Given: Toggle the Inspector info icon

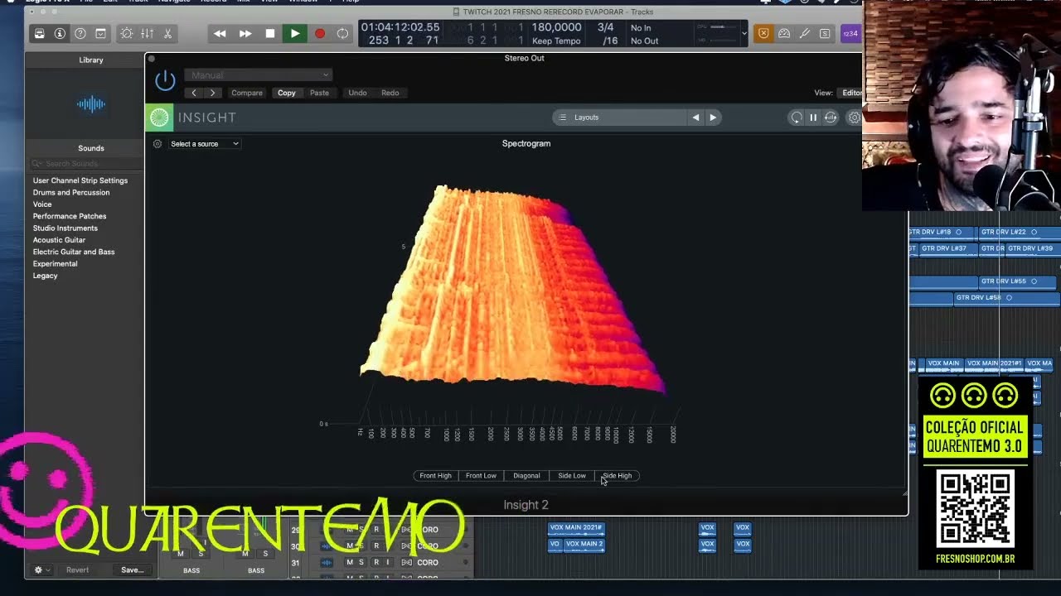Looking at the screenshot, I should pos(60,34).
